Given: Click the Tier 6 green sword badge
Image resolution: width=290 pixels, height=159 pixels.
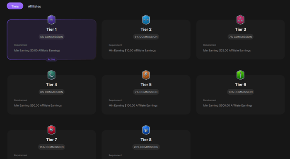Looking at the screenshot, I should [x=240, y=75].
